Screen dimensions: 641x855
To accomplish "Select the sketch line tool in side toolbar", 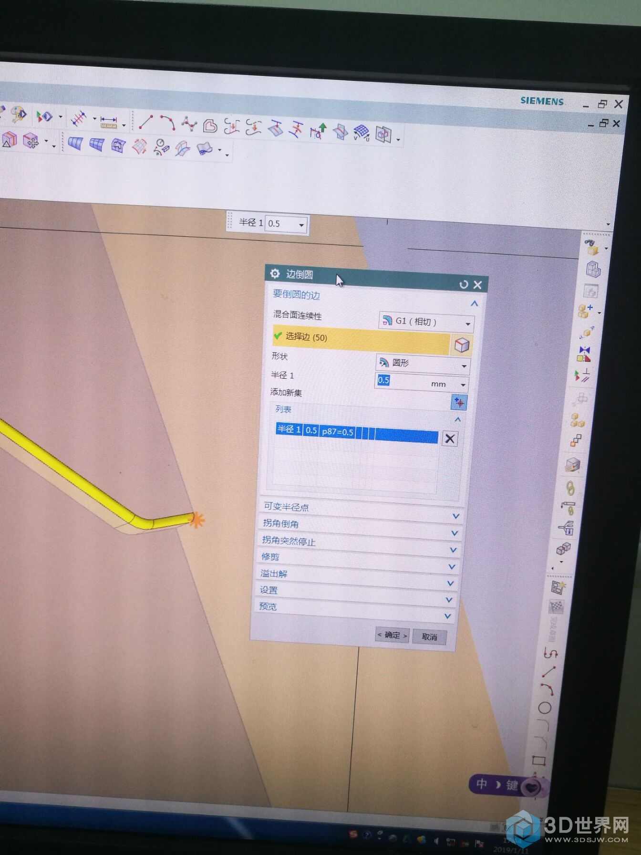I will (548, 672).
